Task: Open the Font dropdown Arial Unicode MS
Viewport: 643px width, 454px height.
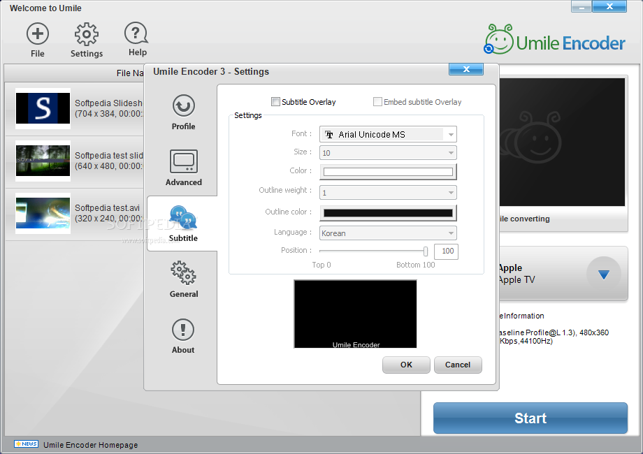Action: (388, 134)
